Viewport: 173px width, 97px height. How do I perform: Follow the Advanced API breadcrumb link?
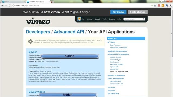[69, 32]
